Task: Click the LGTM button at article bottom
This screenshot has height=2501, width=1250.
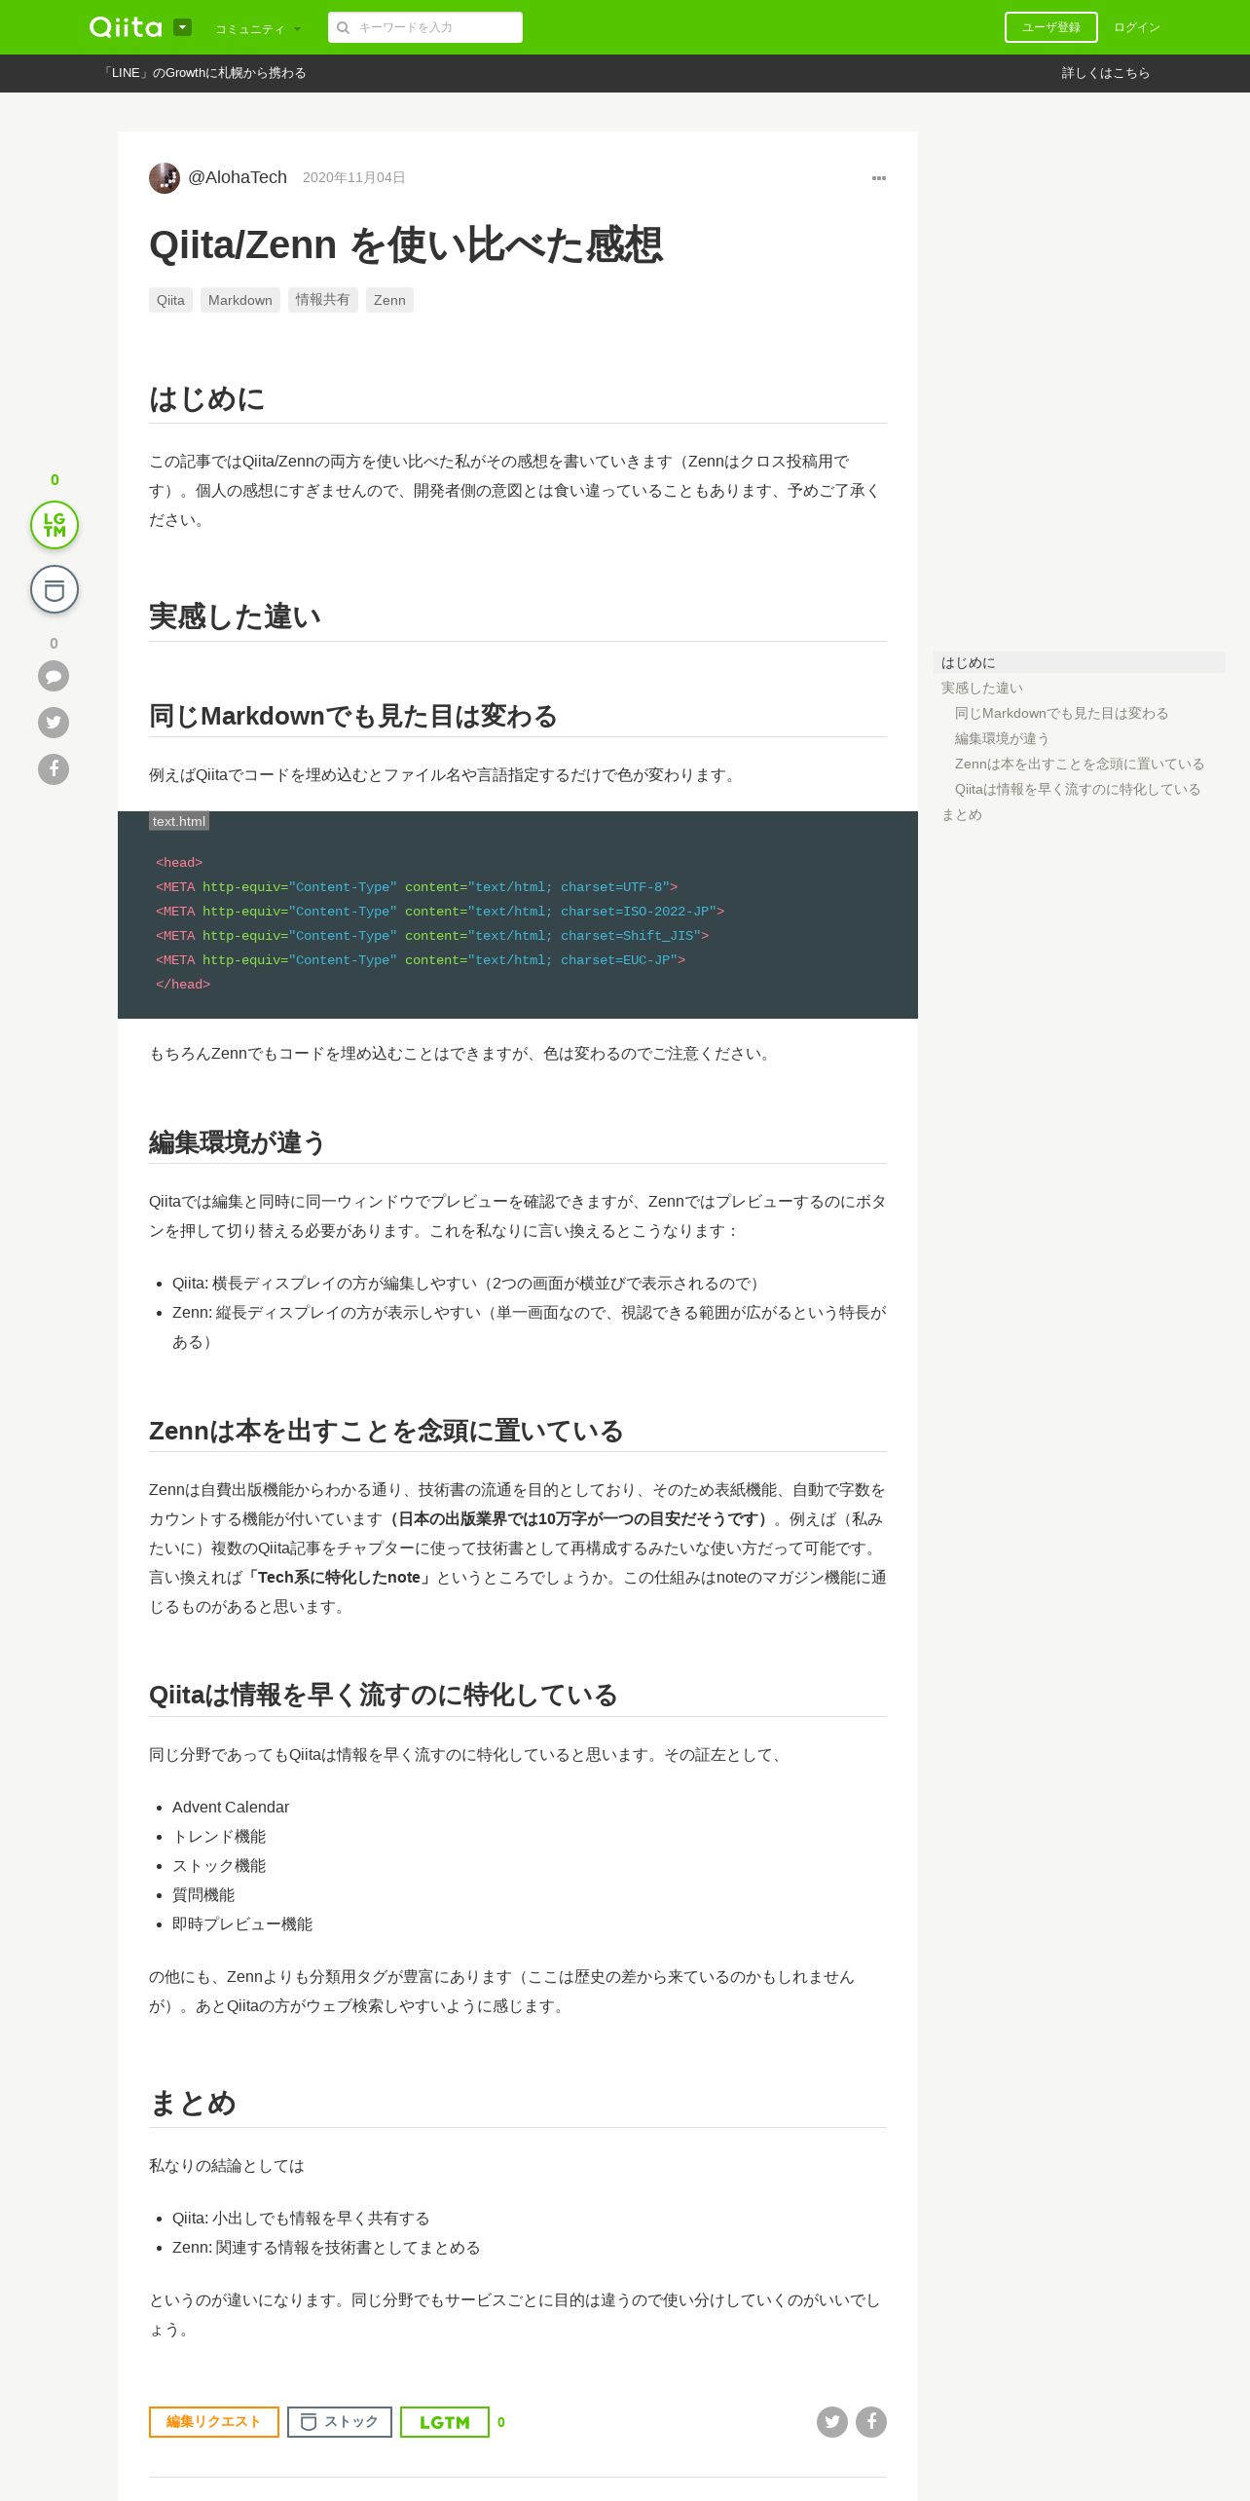Action: [x=445, y=2422]
